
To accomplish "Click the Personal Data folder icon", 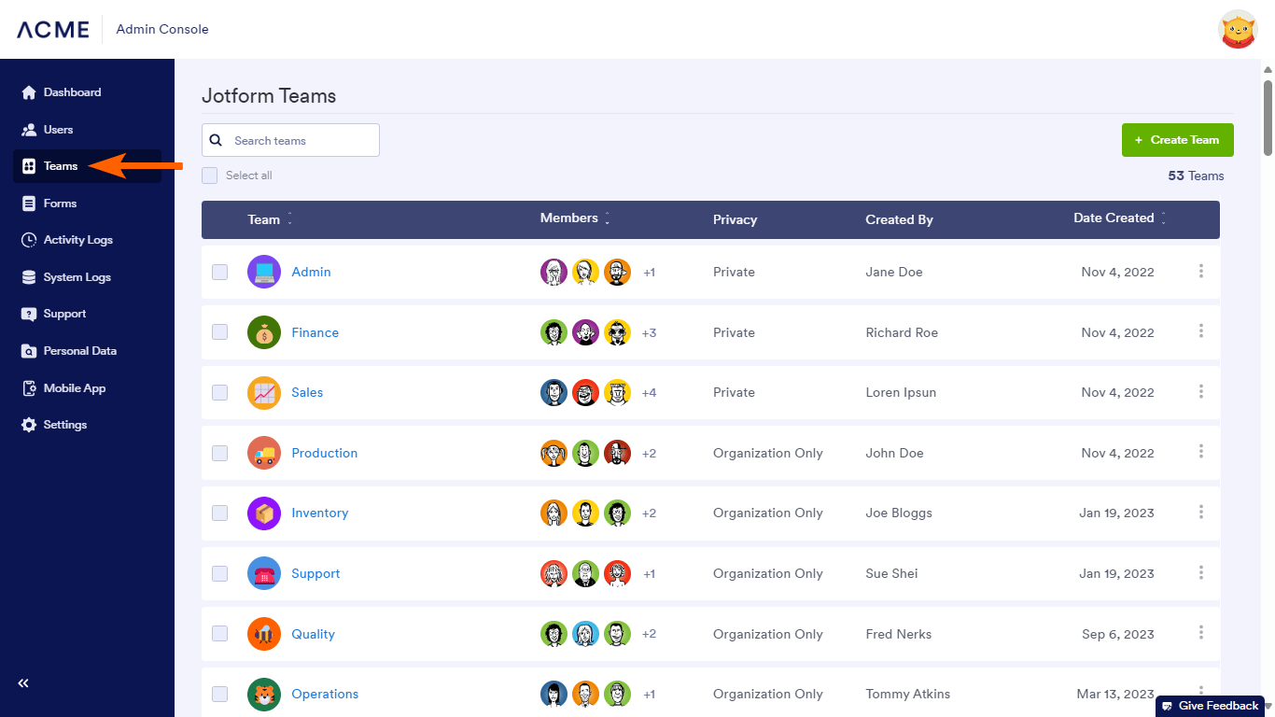I will (x=29, y=351).
